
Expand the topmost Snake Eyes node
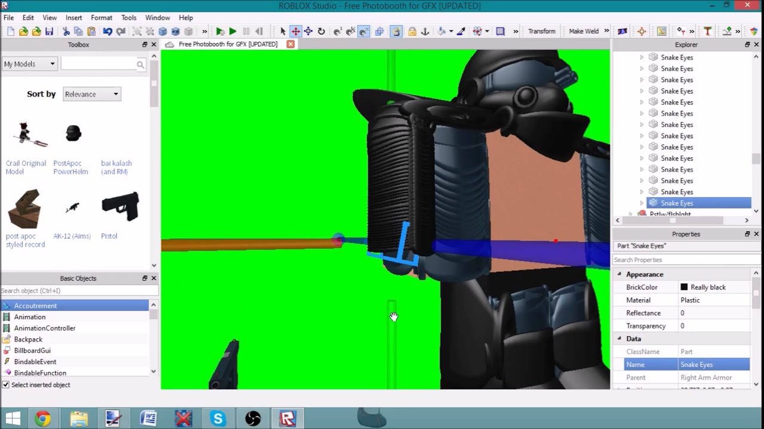642,57
